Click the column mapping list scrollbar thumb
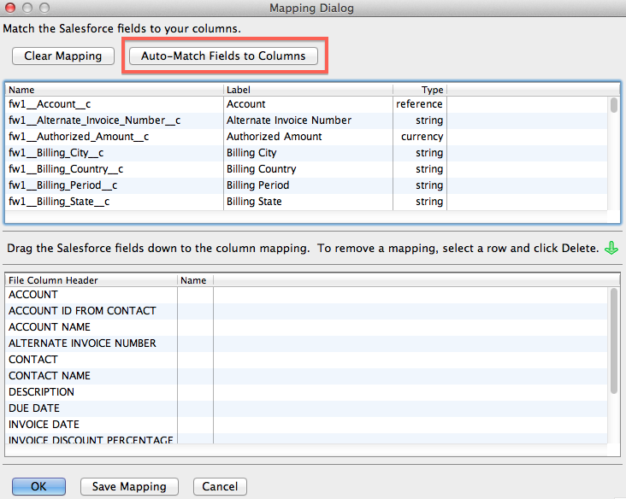This screenshot has width=626, height=499. click(x=614, y=341)
